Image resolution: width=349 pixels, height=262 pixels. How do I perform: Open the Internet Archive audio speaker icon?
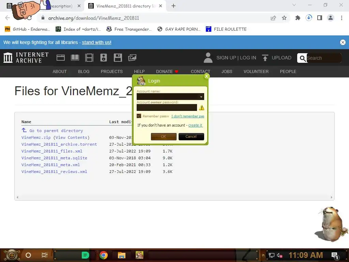[x=104, y=58]
